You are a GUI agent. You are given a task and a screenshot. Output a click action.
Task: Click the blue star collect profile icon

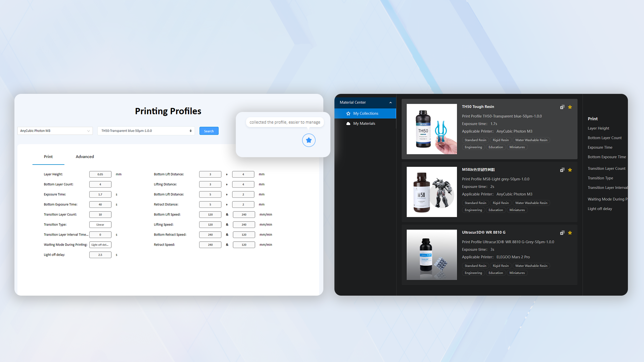pos(309,140)
